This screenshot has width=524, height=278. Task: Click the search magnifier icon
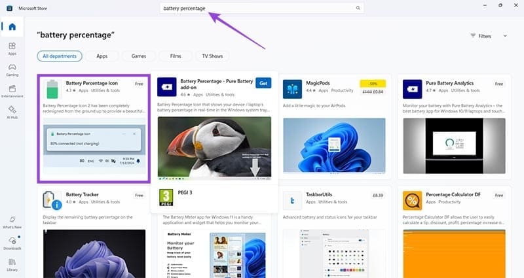[x=358, y=8]
